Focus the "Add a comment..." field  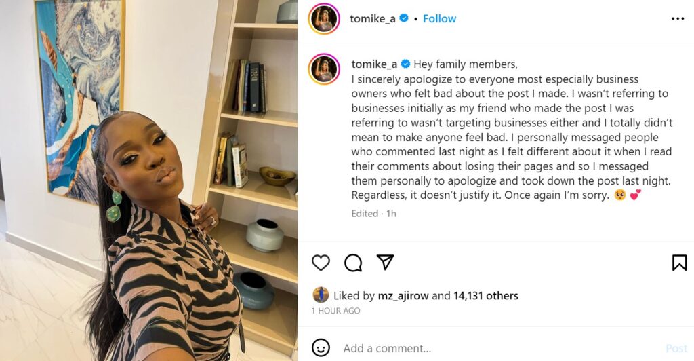click(x=474, y=348)
